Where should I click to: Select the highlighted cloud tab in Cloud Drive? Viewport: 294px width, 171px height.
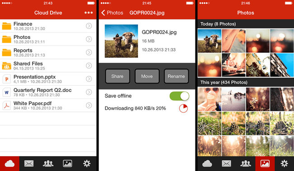(9, 164)
